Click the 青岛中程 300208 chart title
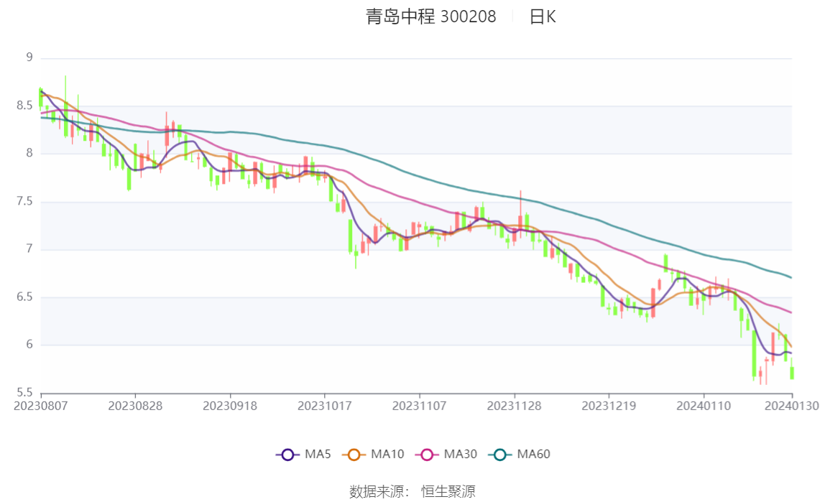Image resolution: width=825 pixels, height=502 pixels. tap(431, 17)
